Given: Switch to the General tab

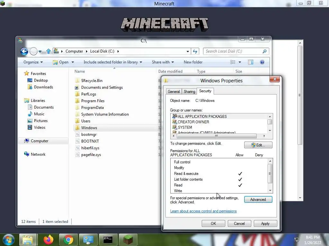Looking at the screenshot, I should (x=174, y=91).
